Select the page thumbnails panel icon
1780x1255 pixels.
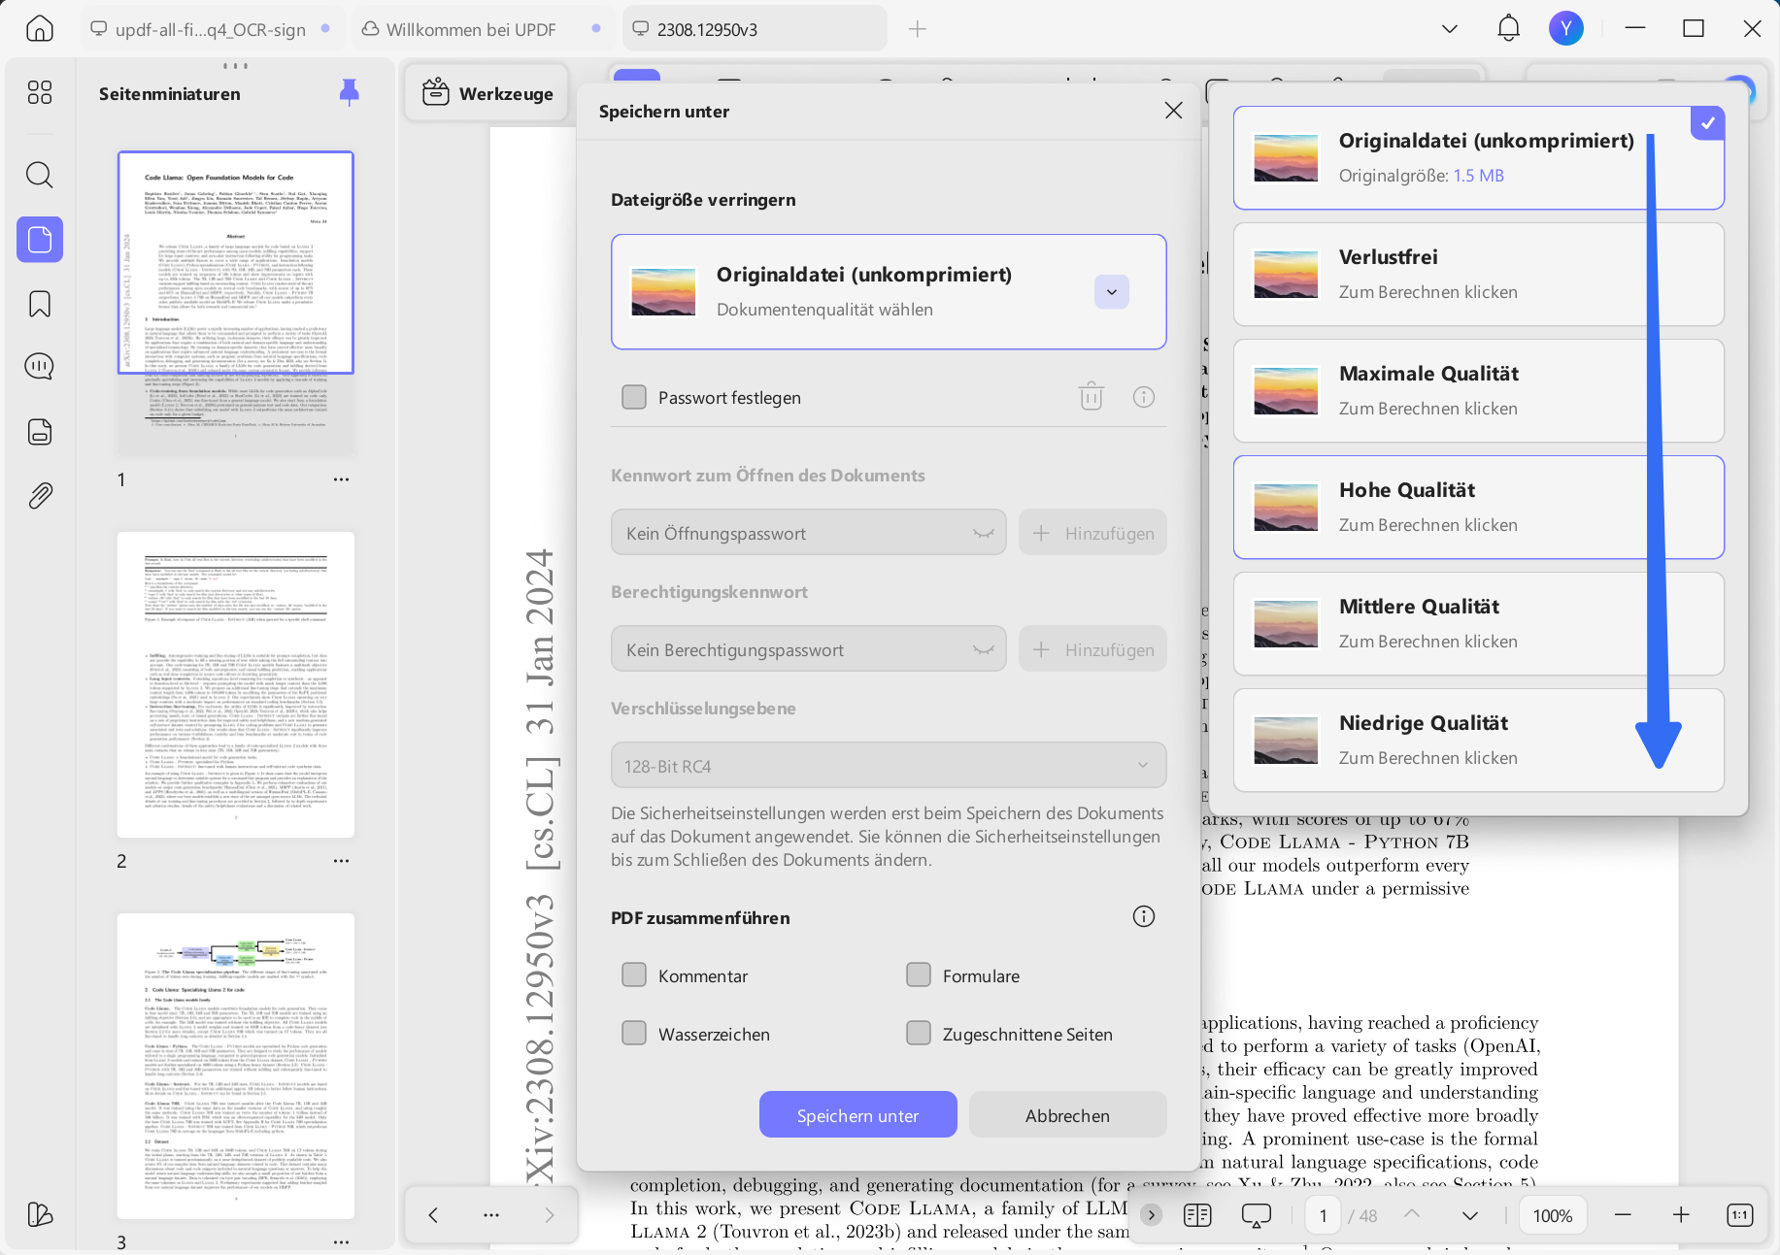[40, 240]
